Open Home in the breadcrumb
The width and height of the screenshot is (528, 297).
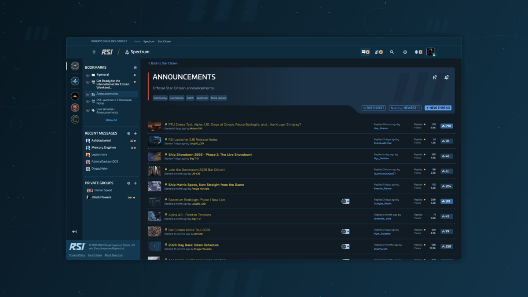click(x=137, y=41)
